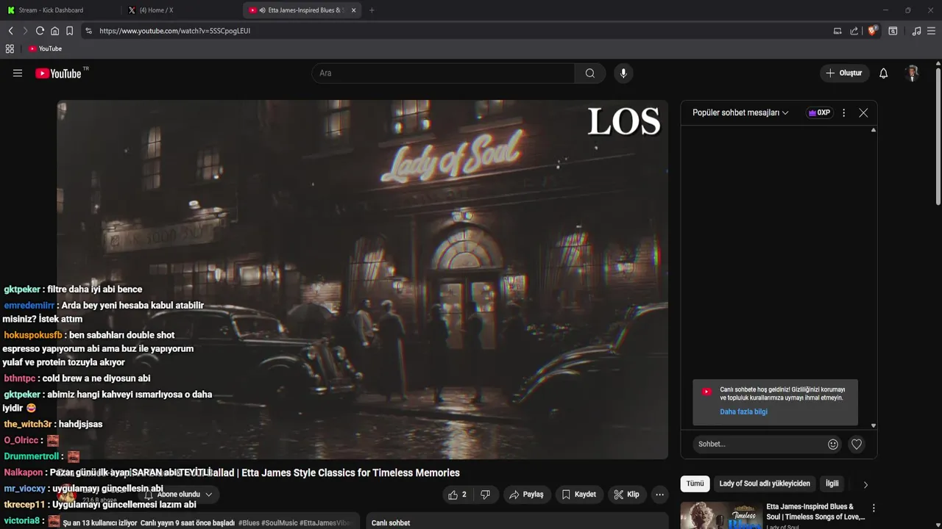Open the browser main menu

[932, 31]
